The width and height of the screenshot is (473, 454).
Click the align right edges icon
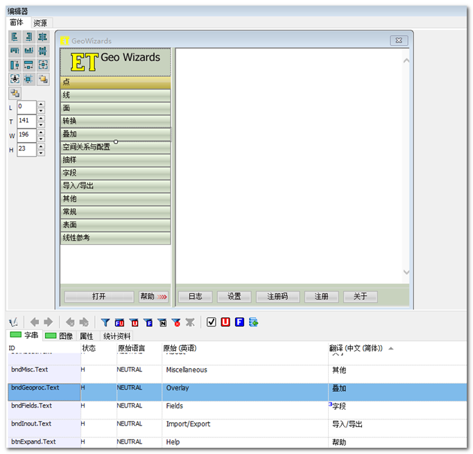coord(28,37)
